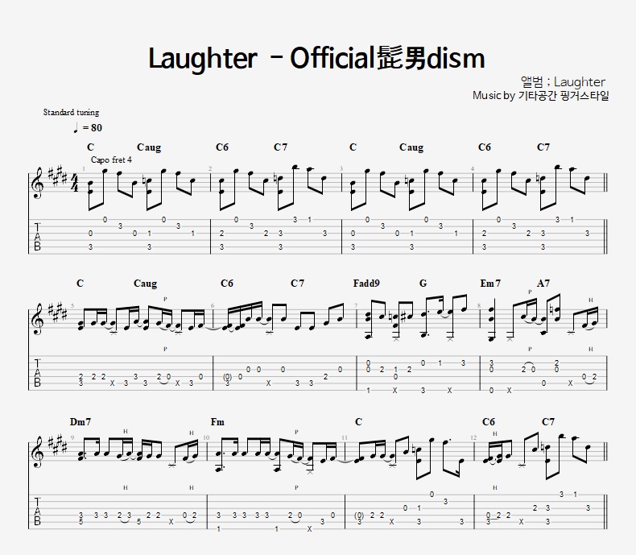Click the Fm chord symbol
Screen dimensions: 636x555
217,422
